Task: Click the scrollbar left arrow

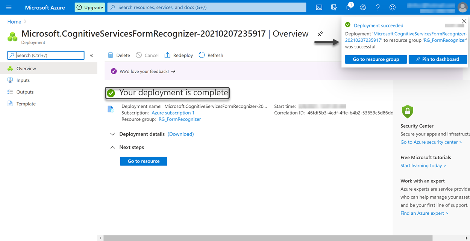Action: point(100,238)
